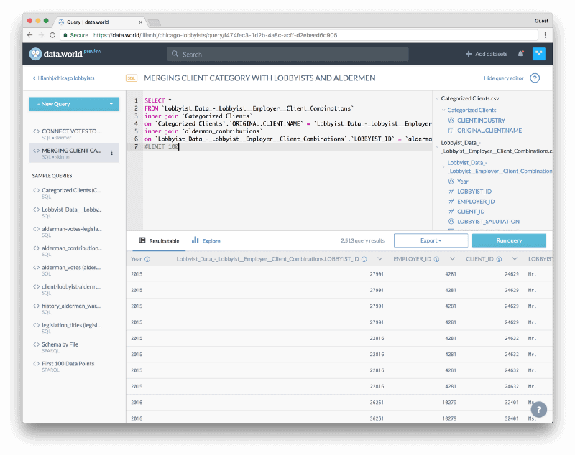Screen dimensions: 575x455
Task: Click the Year column header
Action: coord(137,259)
